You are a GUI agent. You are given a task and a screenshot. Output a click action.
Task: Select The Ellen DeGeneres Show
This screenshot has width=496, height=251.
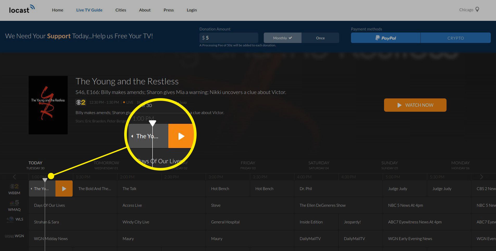(x=338, y=205)
